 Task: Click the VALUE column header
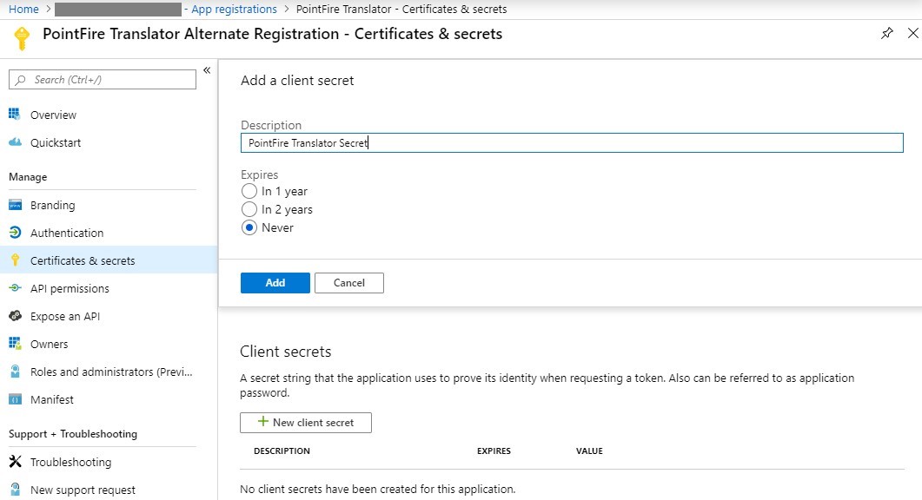click(x=589, y=451)
